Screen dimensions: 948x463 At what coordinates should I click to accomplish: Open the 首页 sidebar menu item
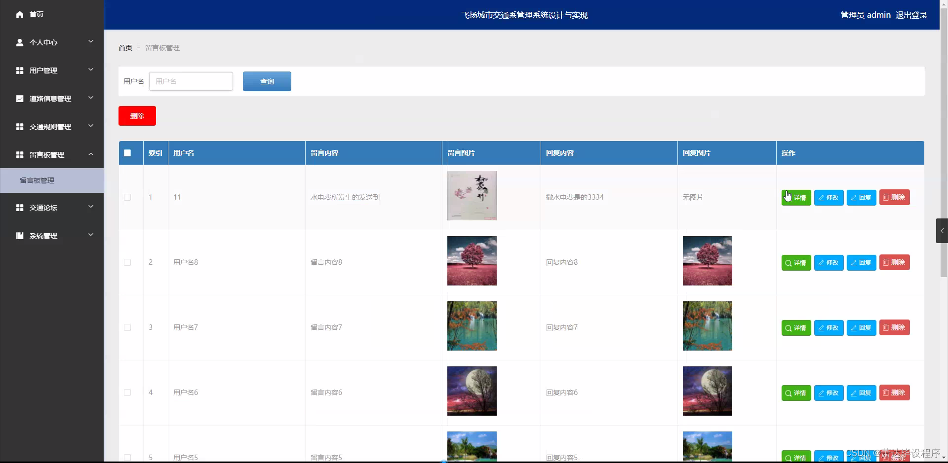tap(52, 14)
